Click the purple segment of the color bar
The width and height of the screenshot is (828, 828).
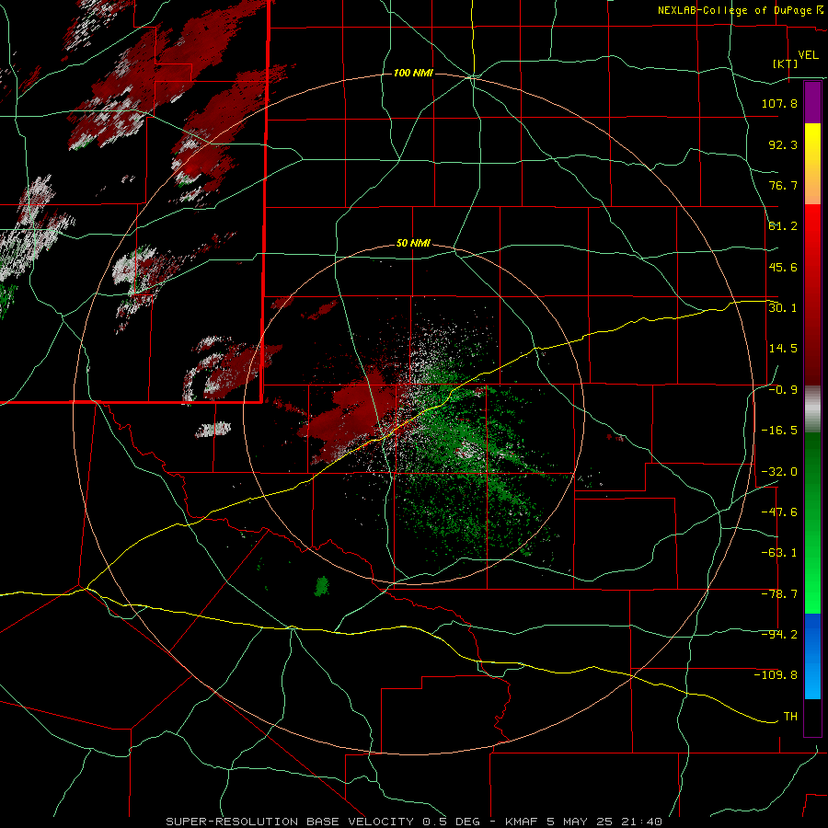812,103
